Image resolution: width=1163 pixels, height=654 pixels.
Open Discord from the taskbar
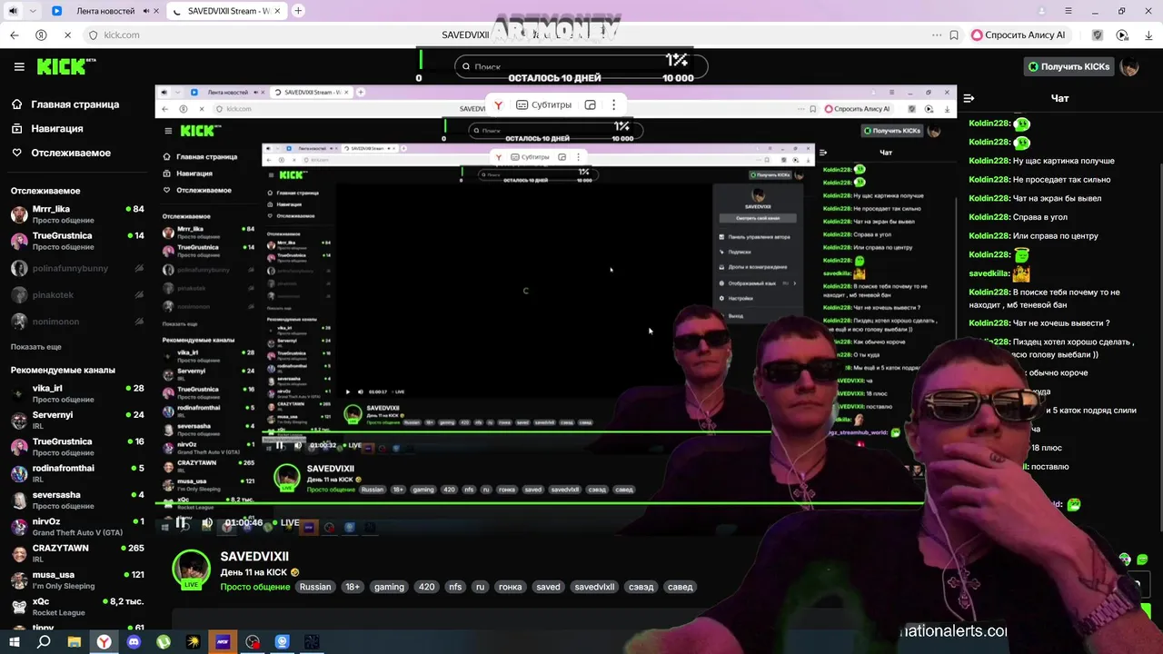click(134, 641)
